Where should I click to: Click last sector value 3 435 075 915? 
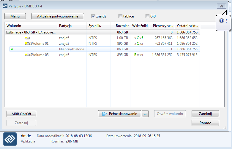pos(187,55)
